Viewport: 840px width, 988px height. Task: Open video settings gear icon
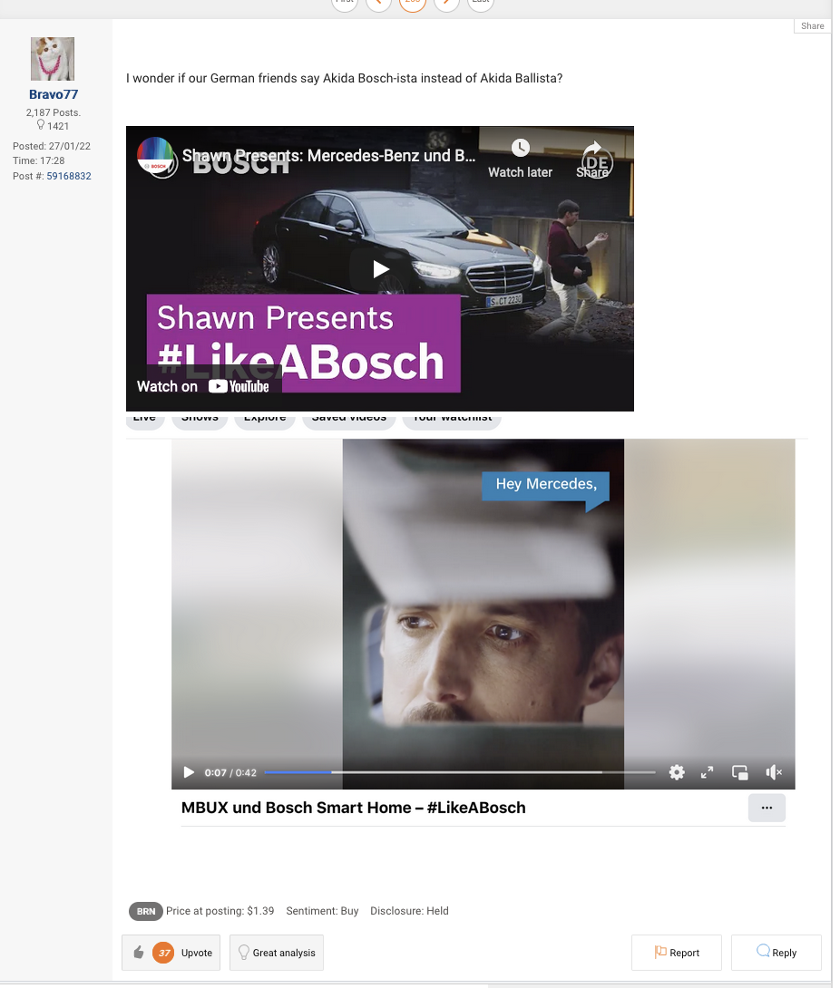(677, 772)
